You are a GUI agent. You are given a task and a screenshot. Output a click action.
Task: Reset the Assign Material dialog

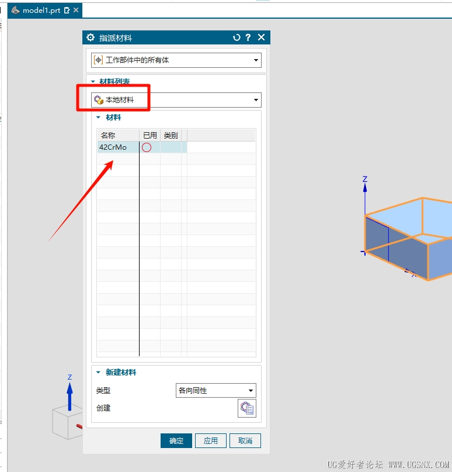[237, 37]
